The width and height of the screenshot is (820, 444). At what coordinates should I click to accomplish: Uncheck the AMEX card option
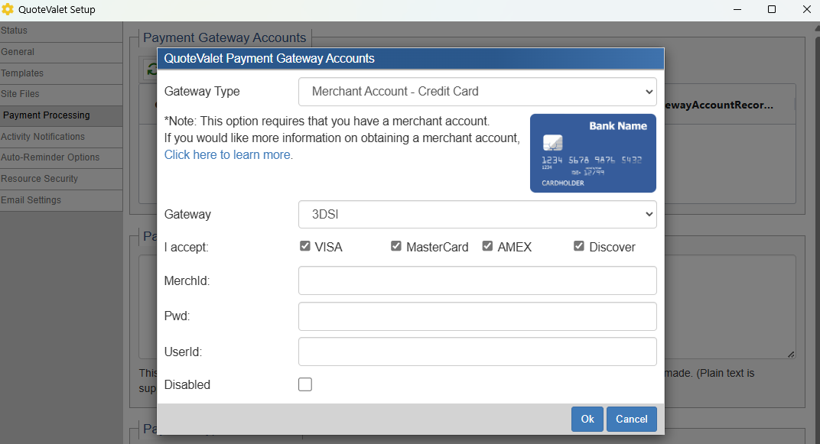point(487,246)
